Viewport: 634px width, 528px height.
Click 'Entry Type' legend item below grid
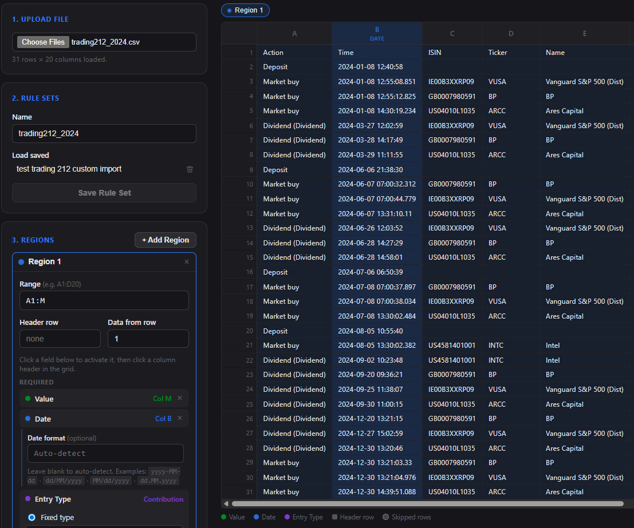click(304, 517)
